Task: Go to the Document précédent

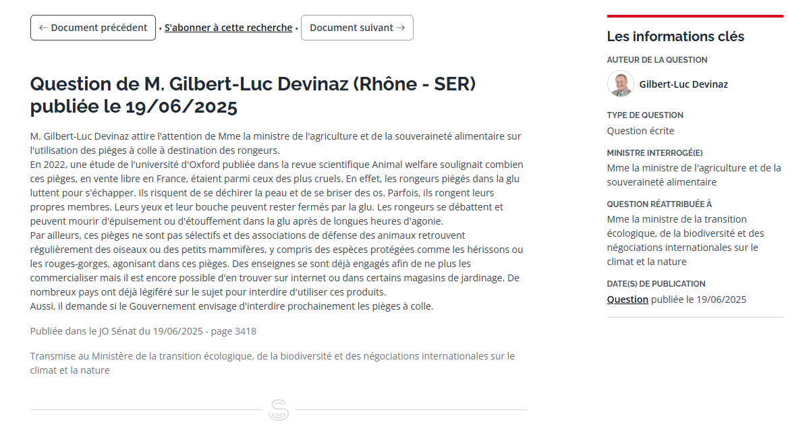Action: [93, 28]
